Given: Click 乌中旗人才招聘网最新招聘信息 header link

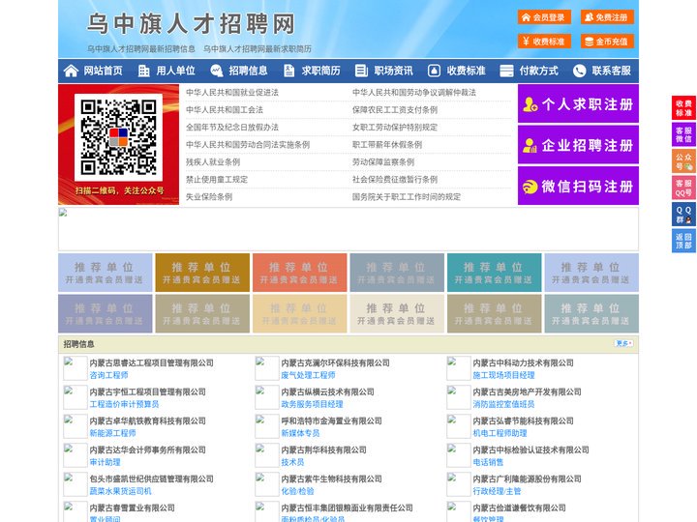Looking at the screenshot, I should (141, 49).
